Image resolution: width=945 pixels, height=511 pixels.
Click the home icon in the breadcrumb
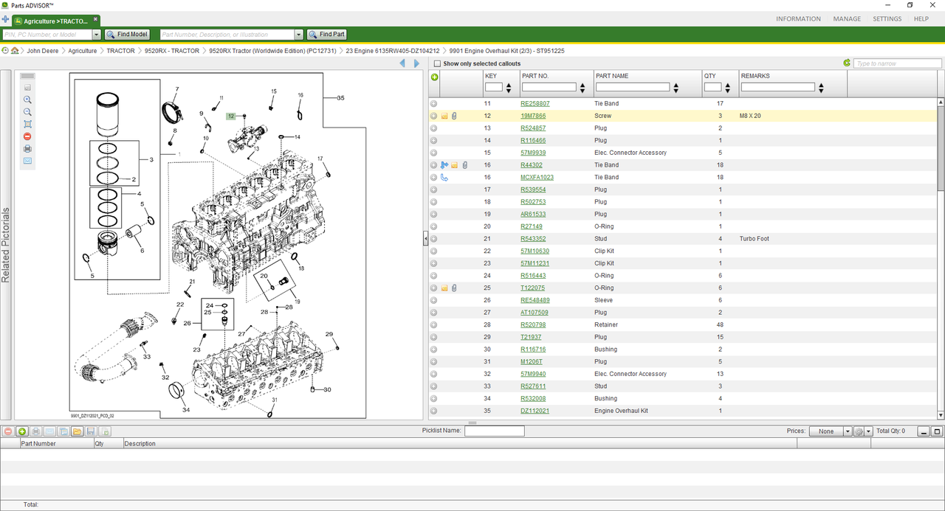[15, 51]
